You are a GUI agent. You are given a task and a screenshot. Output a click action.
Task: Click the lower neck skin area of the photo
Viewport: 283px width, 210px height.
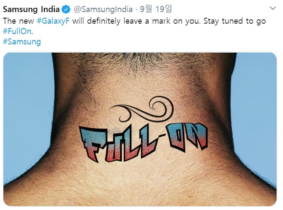coord(140,184)
